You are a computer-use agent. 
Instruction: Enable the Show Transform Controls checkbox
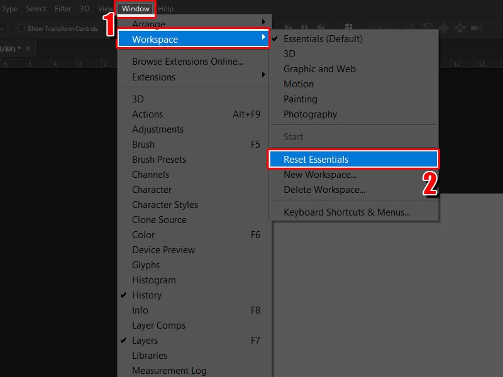click(x=21, y=28)
